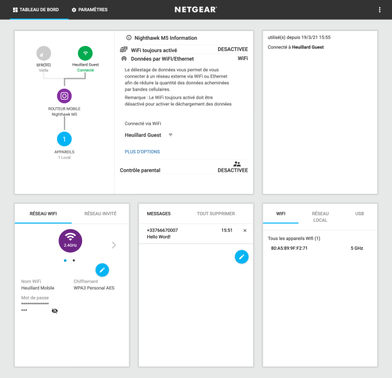Click the Heuillard Mobile WiFi name

38,288
